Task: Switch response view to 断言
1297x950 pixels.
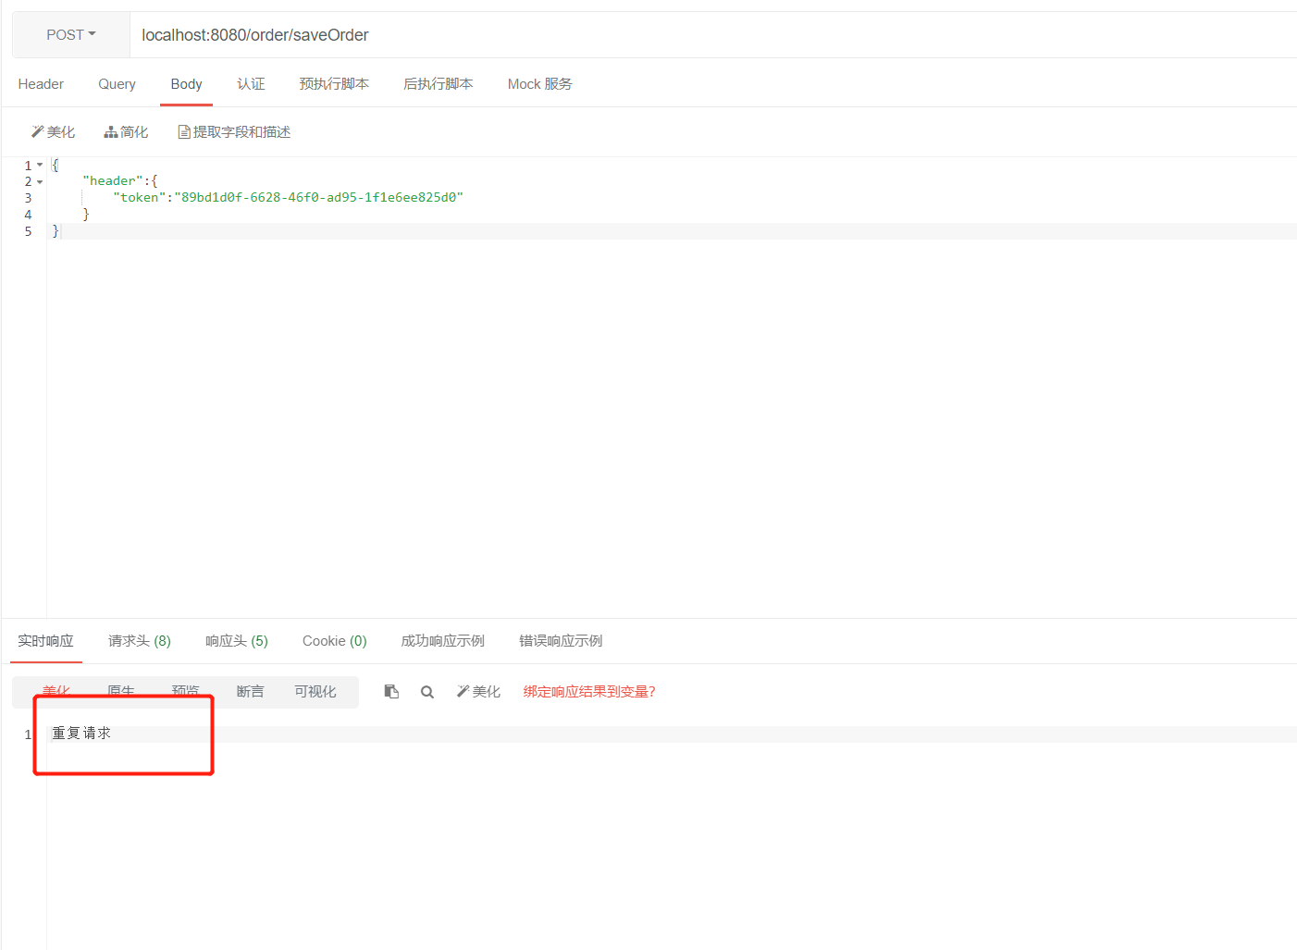Action: [x=250, y=692]
